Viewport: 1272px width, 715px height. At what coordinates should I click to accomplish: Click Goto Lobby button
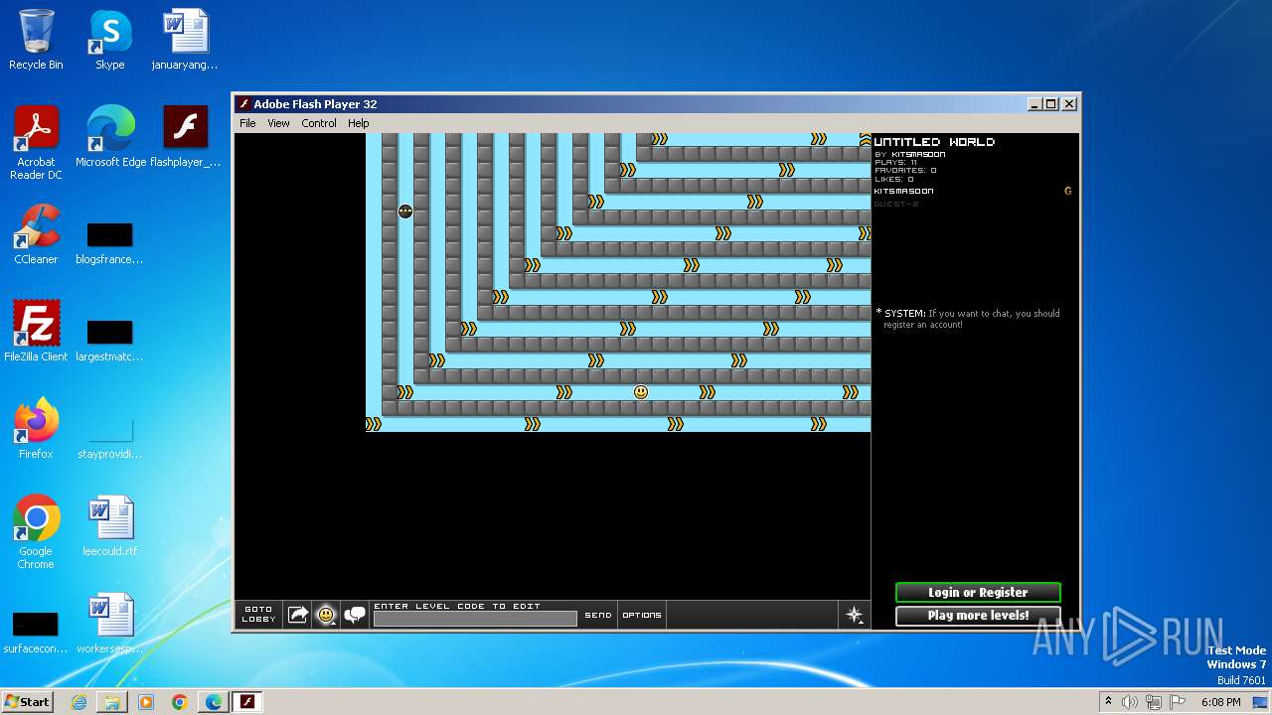258,615
